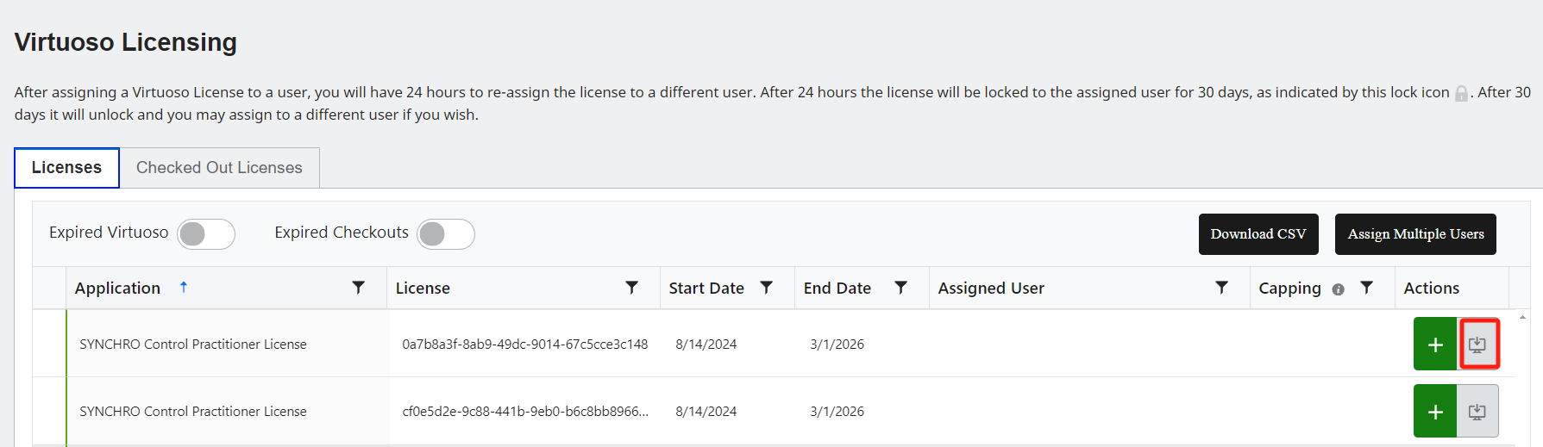The height and width of the screenshot is (447, 1543).
Task: Click the scroll up arrow in license table
Action: (1522, 318)
